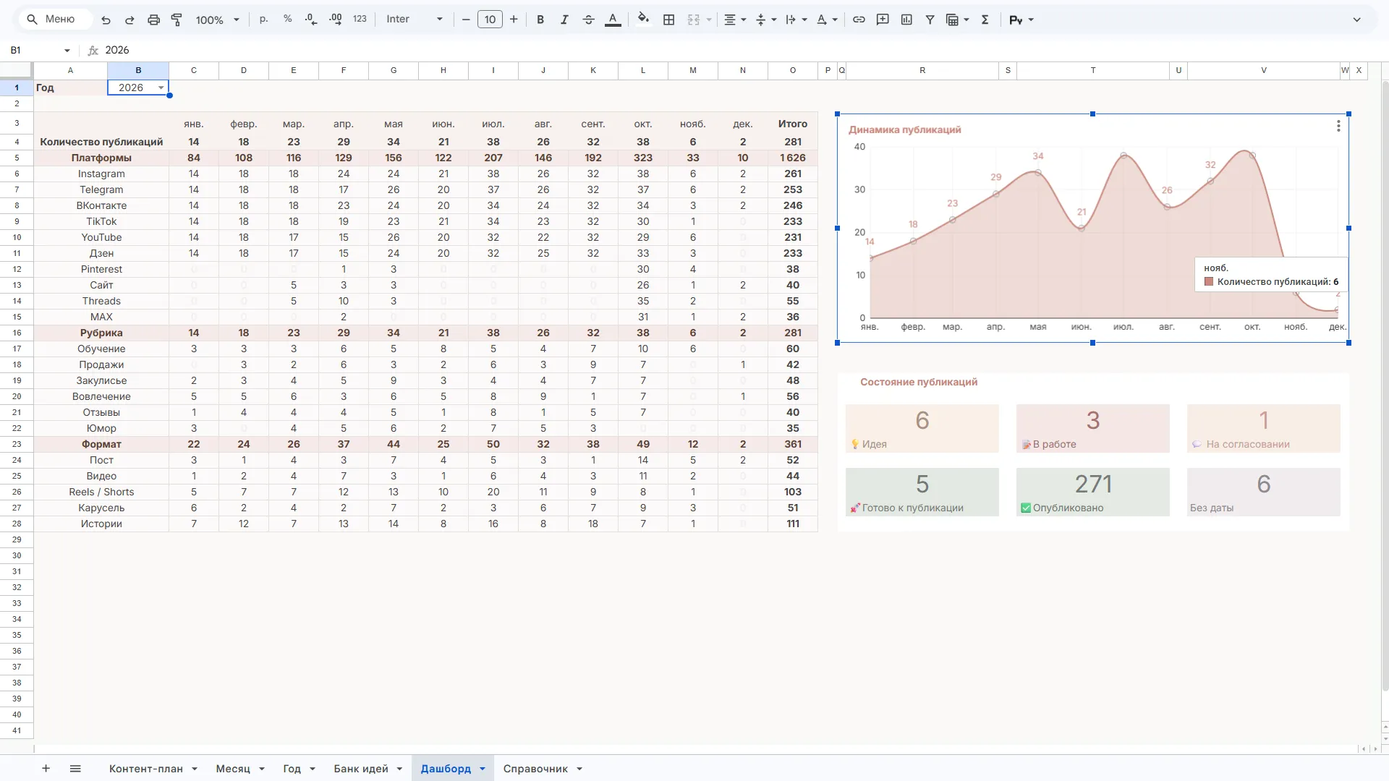Insert a link with chain icon

tap(859, 20)
